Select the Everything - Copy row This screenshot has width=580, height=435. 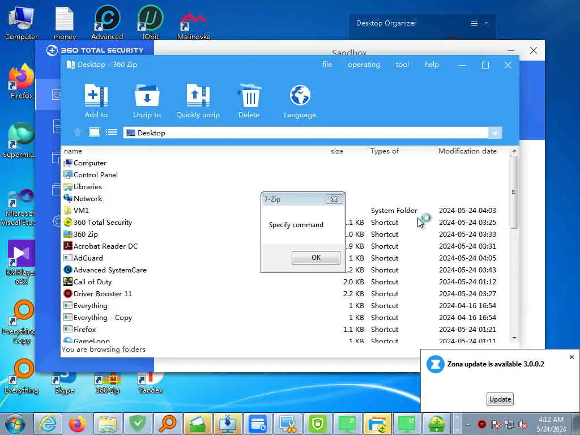click(285, 317)
